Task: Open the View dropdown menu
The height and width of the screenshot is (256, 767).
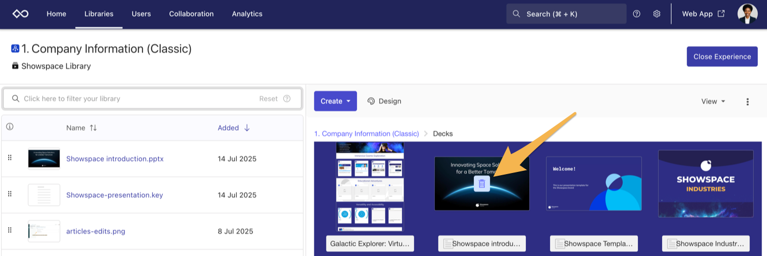Action: tap(713, 101)
